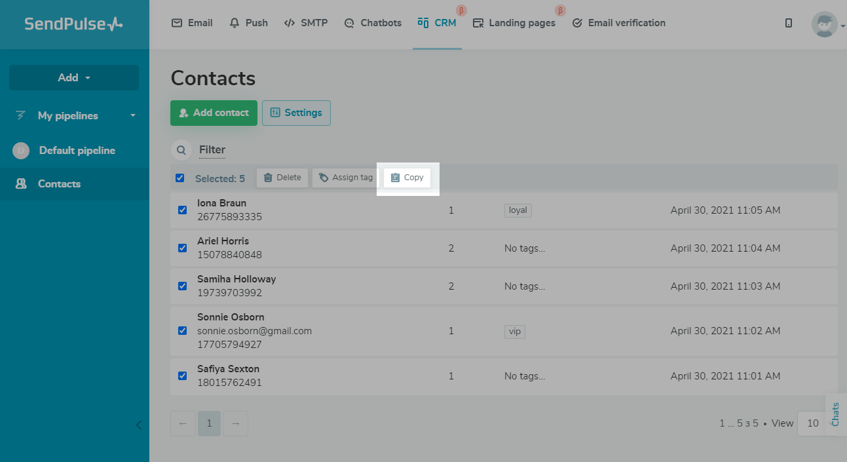Click the Email verification checkmark icon
Screen dimensions: 847x462
577,23
